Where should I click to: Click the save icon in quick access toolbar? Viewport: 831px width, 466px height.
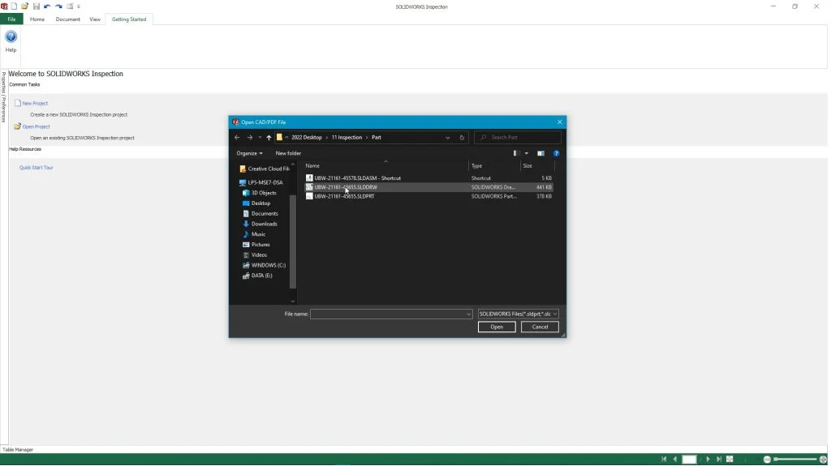[x=37, y=6]
